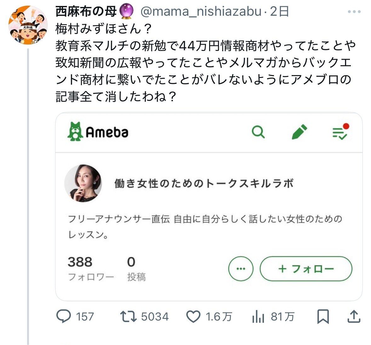Click the @mama_nishiazabu handle
Screen dimensions: 371x345
click(x=201, y=11)
